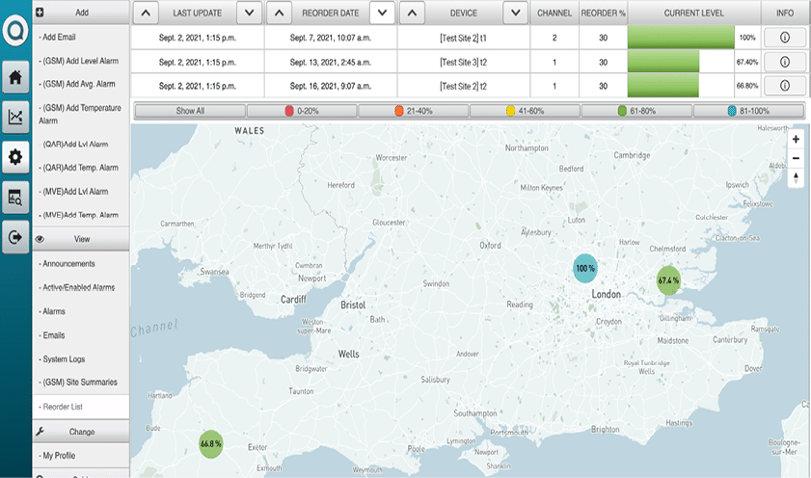Toggle the 41-60% level filter
Screen dimensions: 811x478
[x=524, y=111]
